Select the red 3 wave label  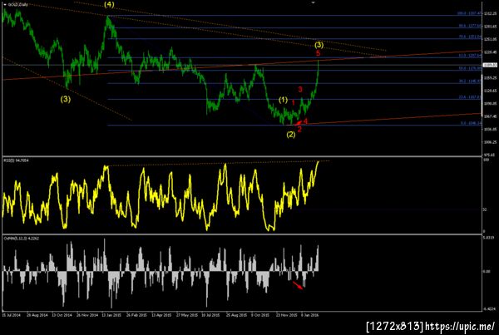pyautogui.click(x=300, y=90)
